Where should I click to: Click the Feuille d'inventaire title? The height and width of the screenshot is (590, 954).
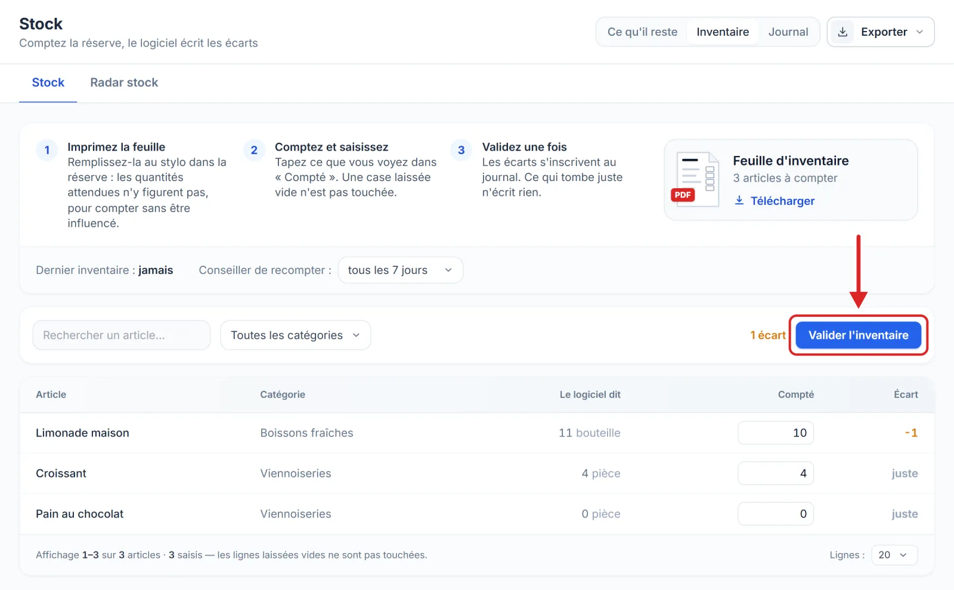point(791,161)
